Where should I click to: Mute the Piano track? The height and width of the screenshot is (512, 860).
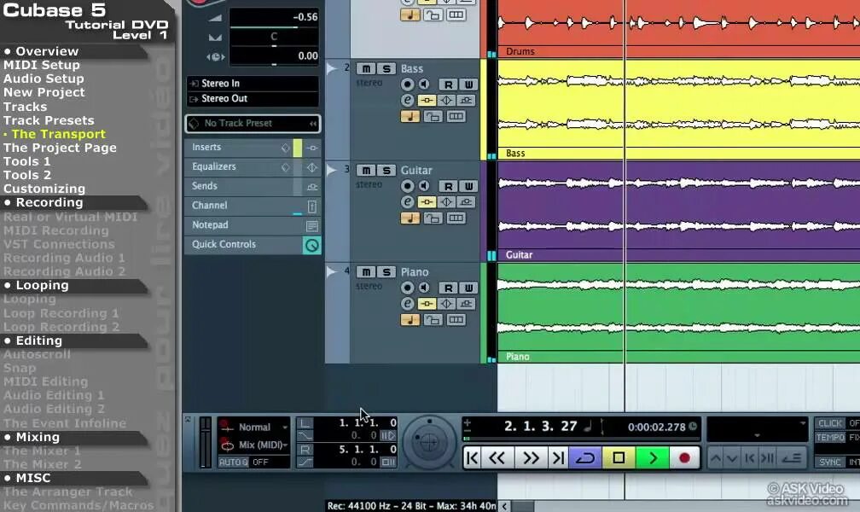point(366,272)
